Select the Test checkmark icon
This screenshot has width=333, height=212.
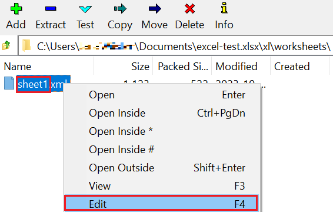coord(85,9)
